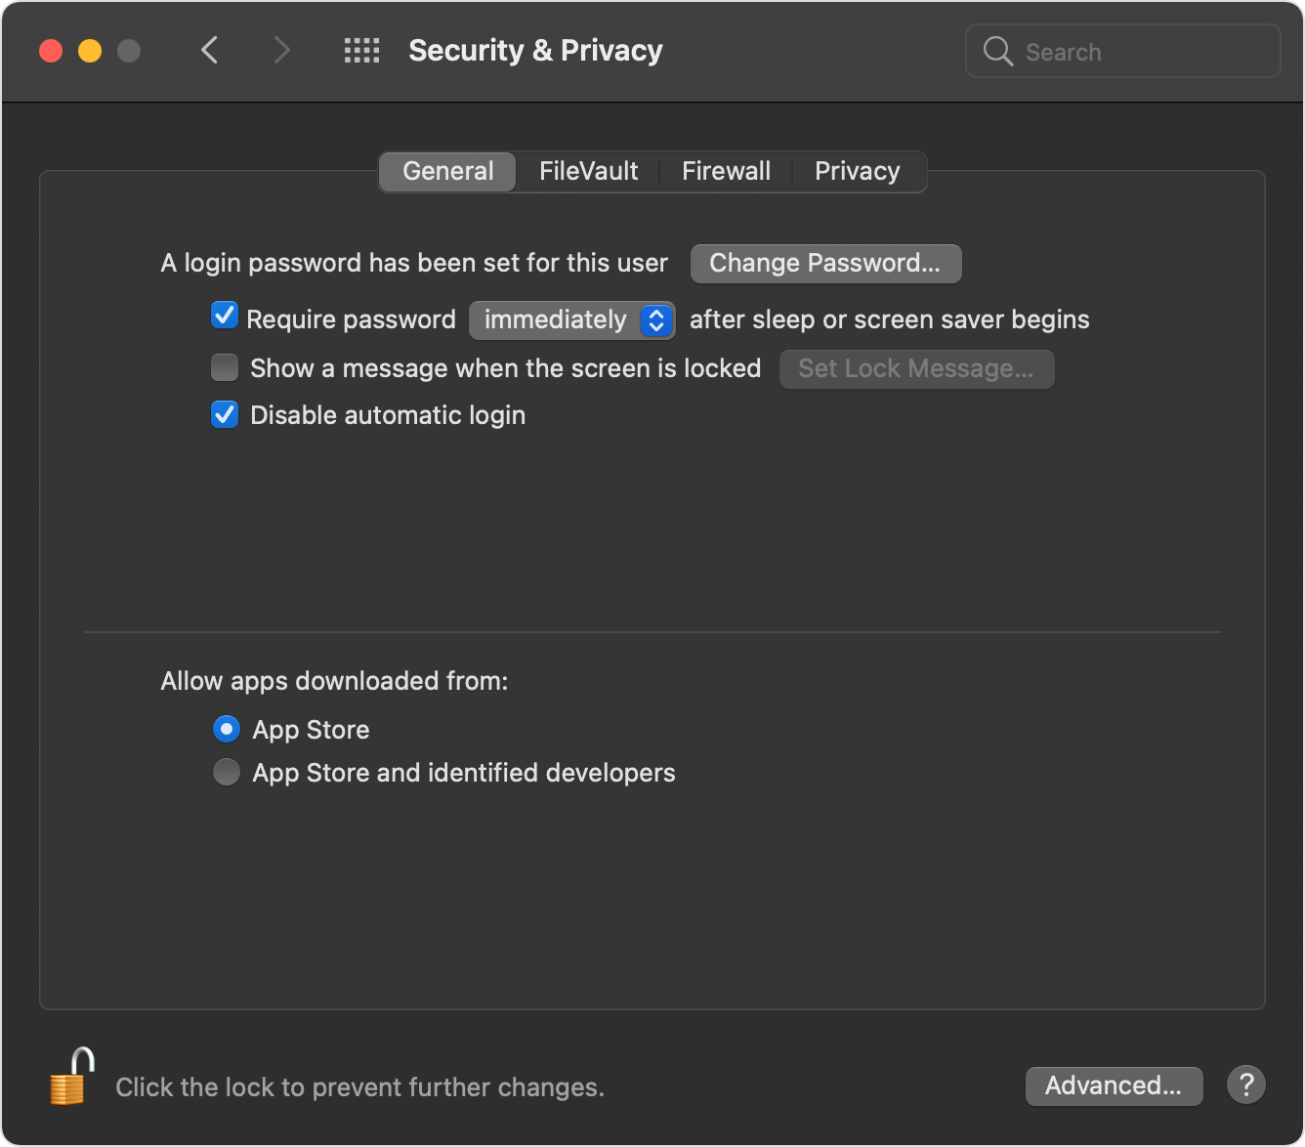Select App Store and identified developers
The height and width of the screenshot is (1147, 1305).
click(x=226, y=772)
